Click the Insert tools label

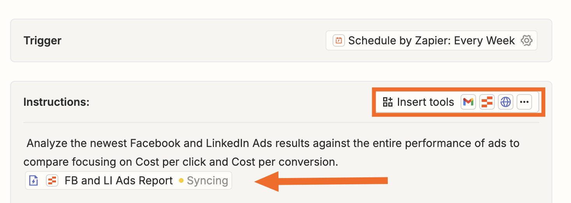(x=426, y=102)
